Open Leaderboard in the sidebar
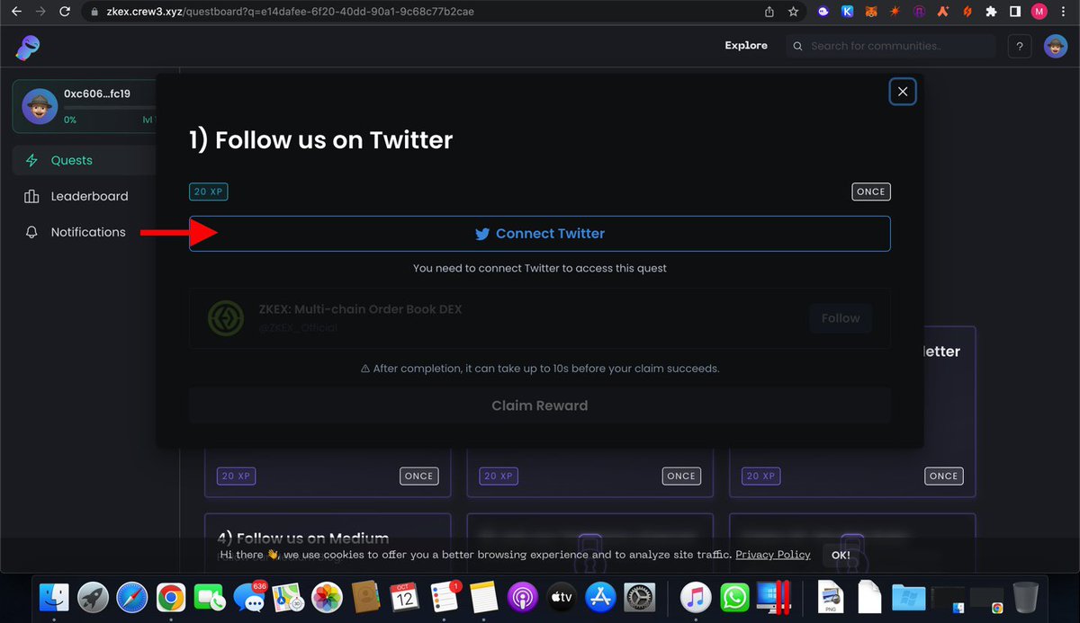 click(85, 196)
